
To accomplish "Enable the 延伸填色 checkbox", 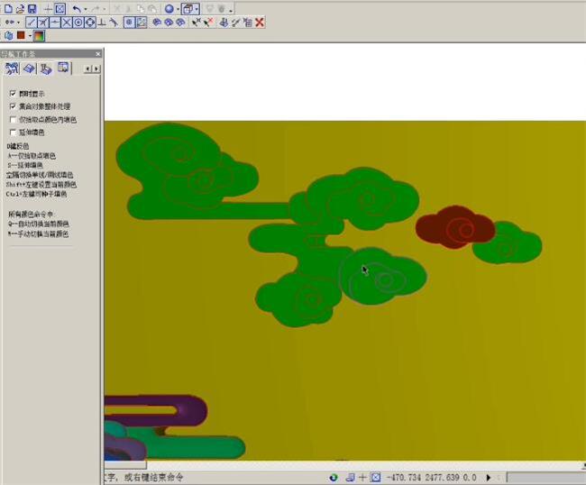I will 13,132.
